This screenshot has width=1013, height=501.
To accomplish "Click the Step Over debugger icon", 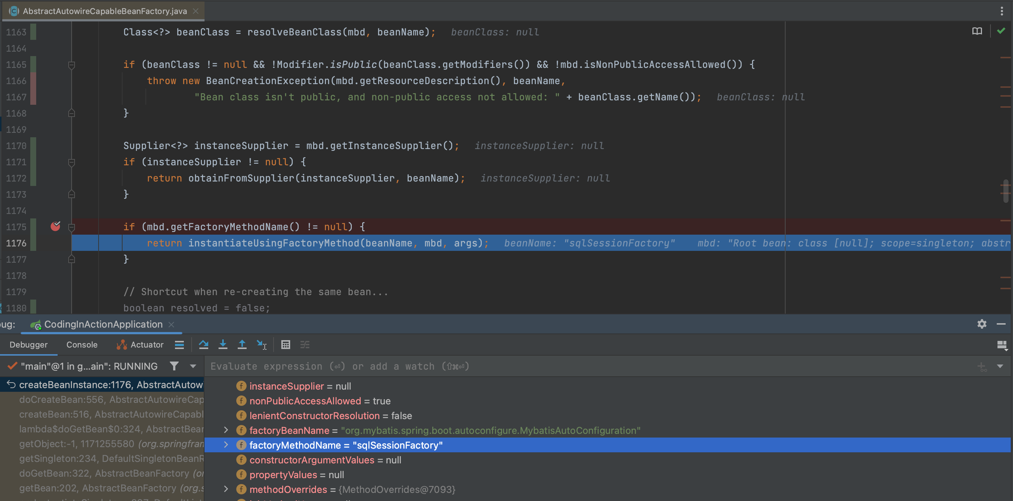I will pos(203,345).
